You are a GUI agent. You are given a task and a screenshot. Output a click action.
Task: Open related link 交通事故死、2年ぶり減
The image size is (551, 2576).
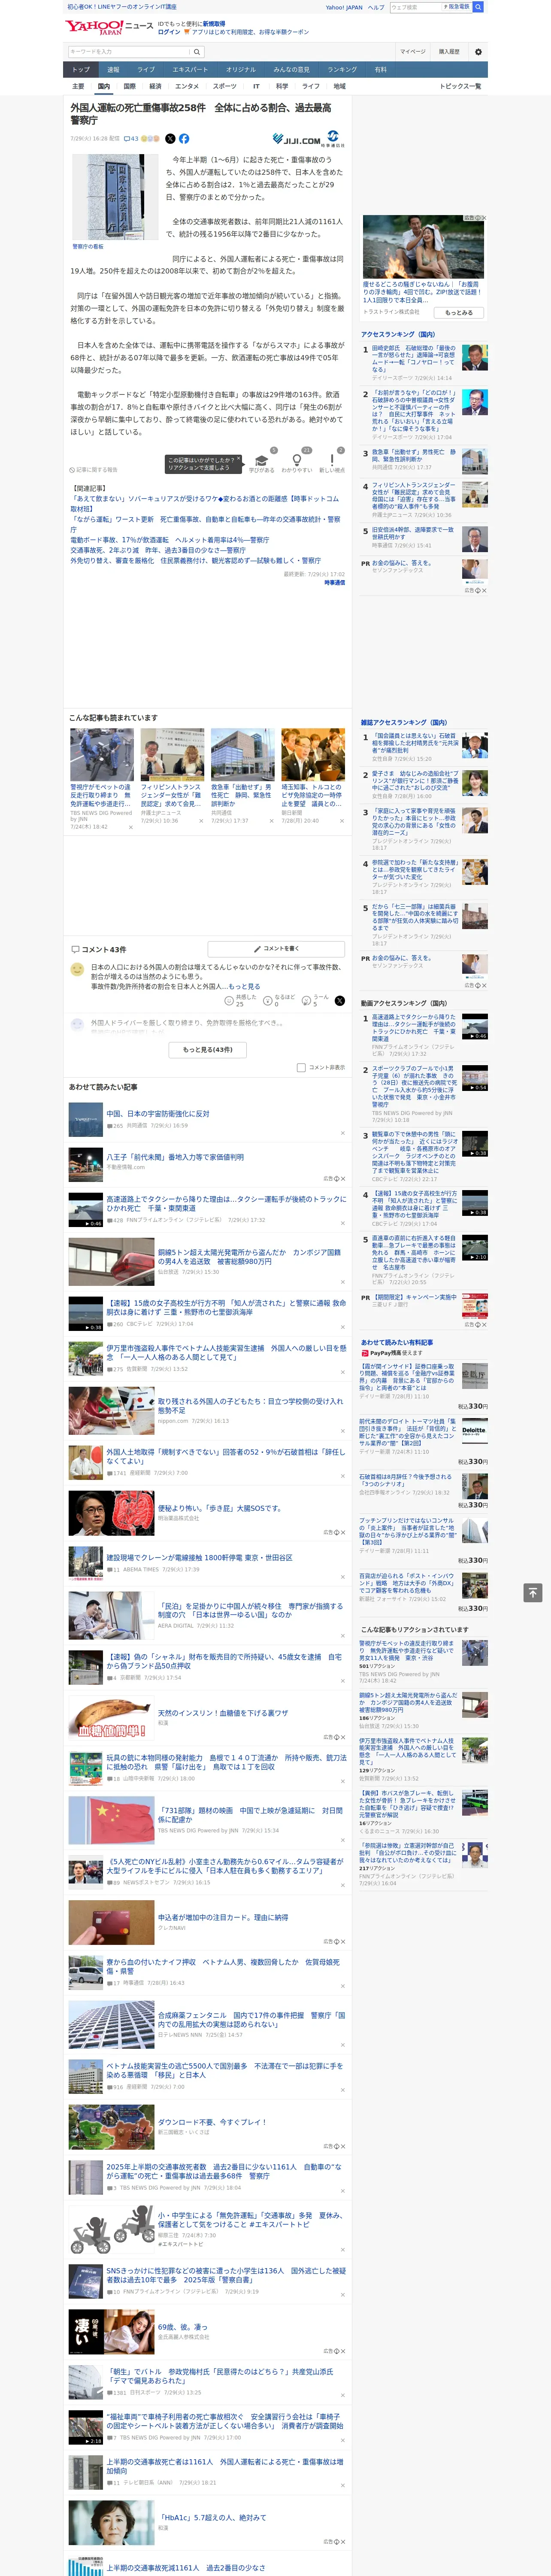point(157,550)
